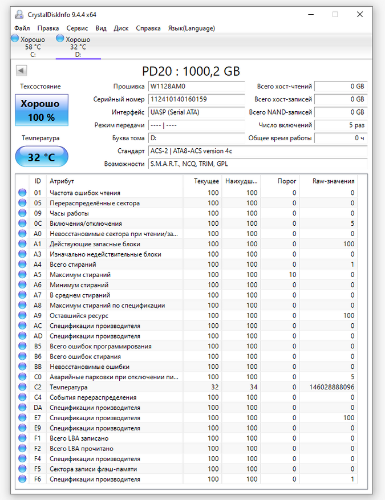The image size is (385, 500).
Task: Click threshold value 10 in A5 row
Action: click(x=293, y=275)
